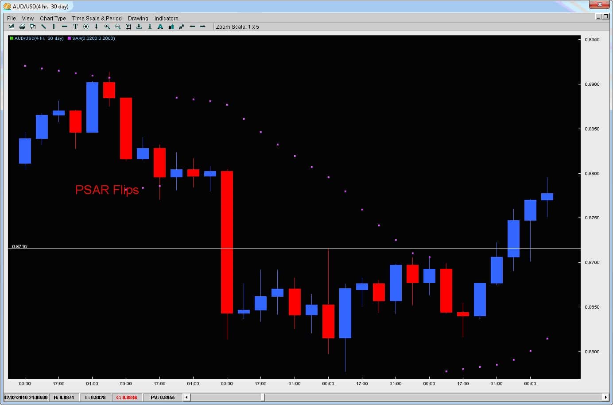Select the text T tool

(x=75, y=27)
